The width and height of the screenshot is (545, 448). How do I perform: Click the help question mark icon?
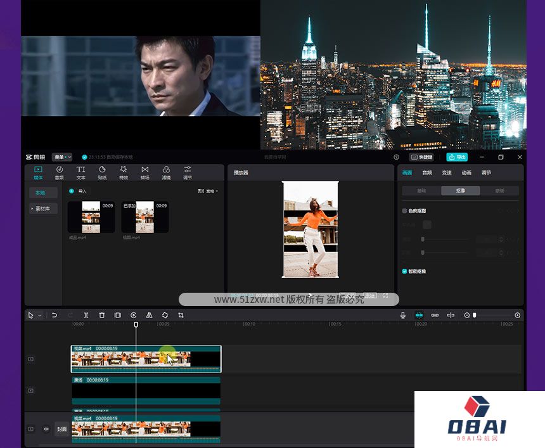click(396, 157)
